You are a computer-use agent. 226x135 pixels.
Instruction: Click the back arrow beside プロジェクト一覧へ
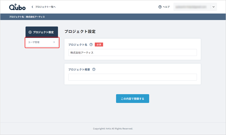[32, 7]
